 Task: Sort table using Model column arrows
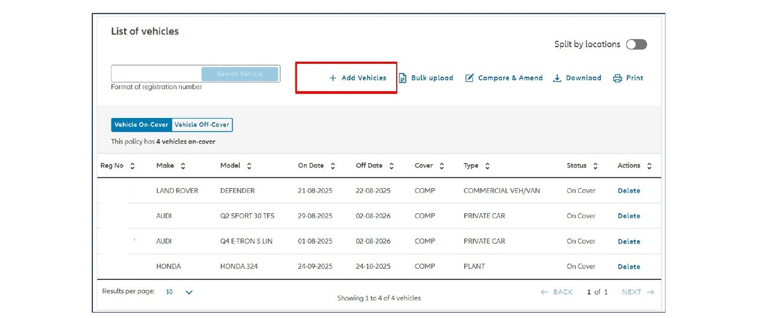pyautogui.click(x=249, y=166)
